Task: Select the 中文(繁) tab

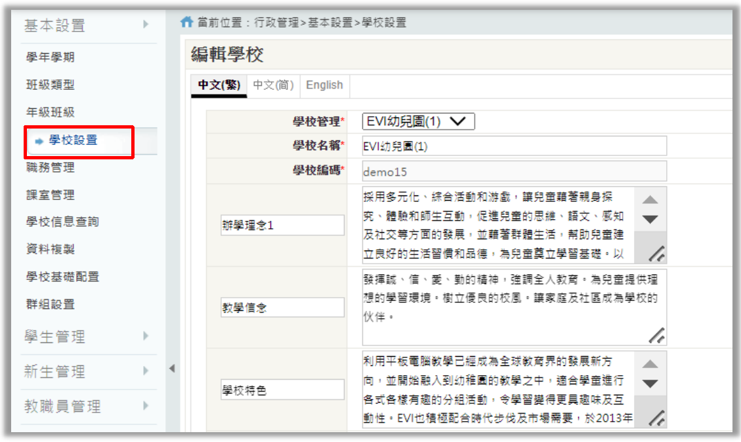Action: pos(219,85)
